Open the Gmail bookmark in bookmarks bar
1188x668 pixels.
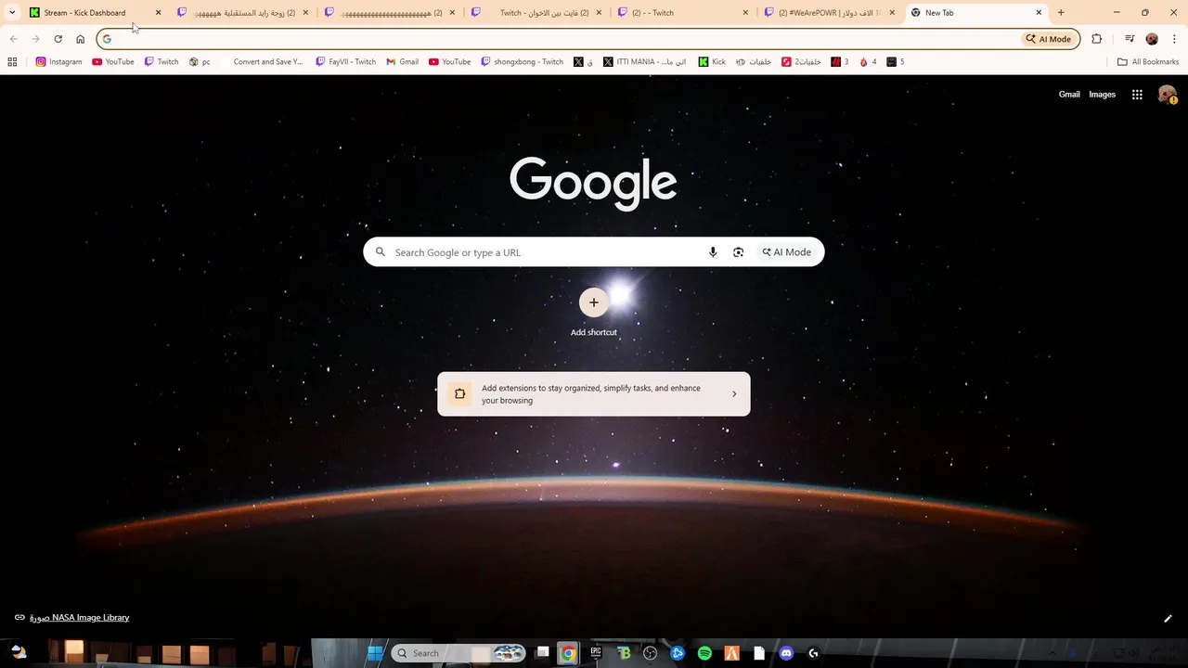pos(402,62)
